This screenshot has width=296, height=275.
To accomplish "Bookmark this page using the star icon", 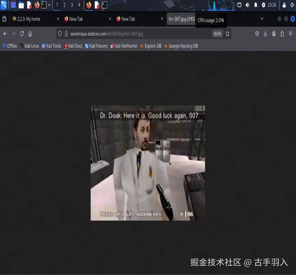I will coord(227,33).
